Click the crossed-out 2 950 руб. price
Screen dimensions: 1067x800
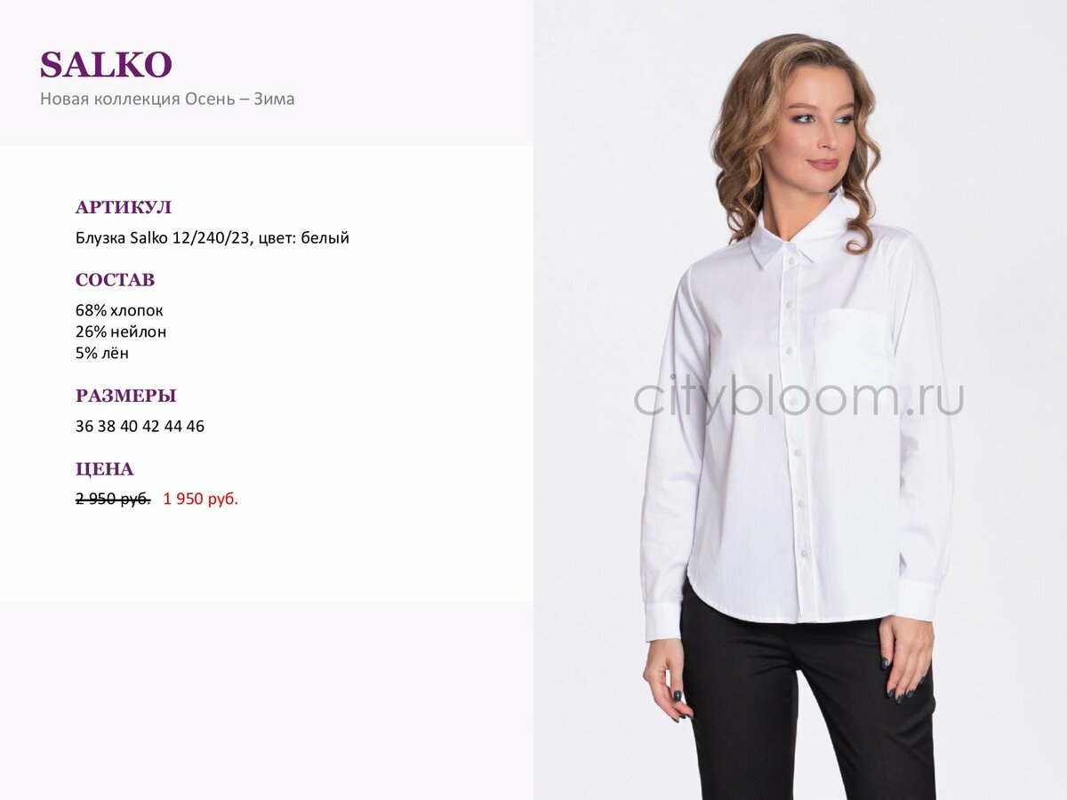[113, 500]
